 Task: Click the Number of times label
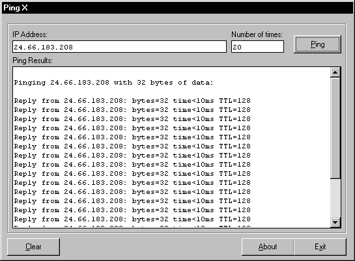pyautogui.click(x=257, y=34)
